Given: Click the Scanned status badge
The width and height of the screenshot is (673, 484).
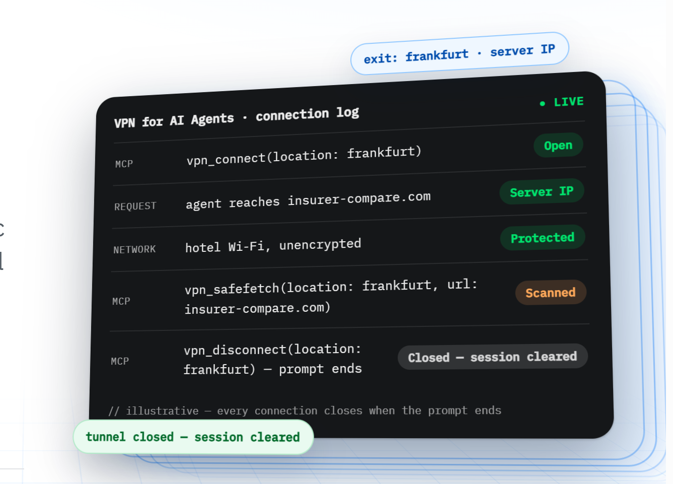Looking at the screenshot, I should [x=551, y=293].
